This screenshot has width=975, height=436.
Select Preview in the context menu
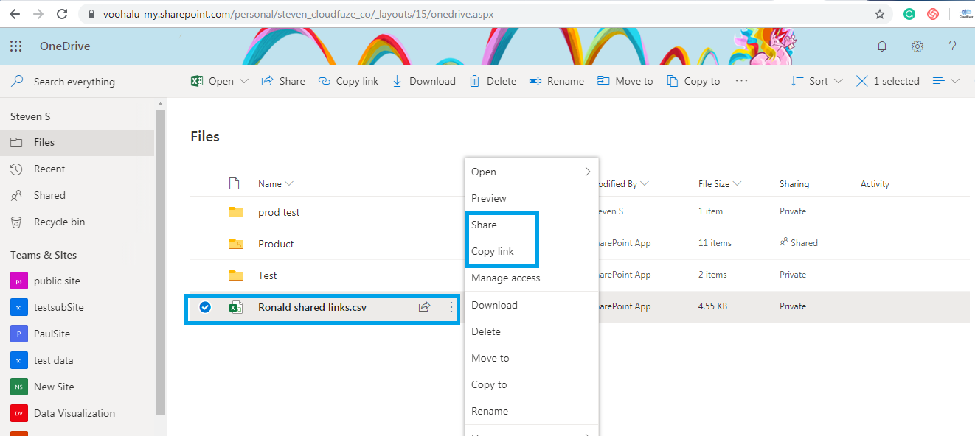click(x=488, y=198)
